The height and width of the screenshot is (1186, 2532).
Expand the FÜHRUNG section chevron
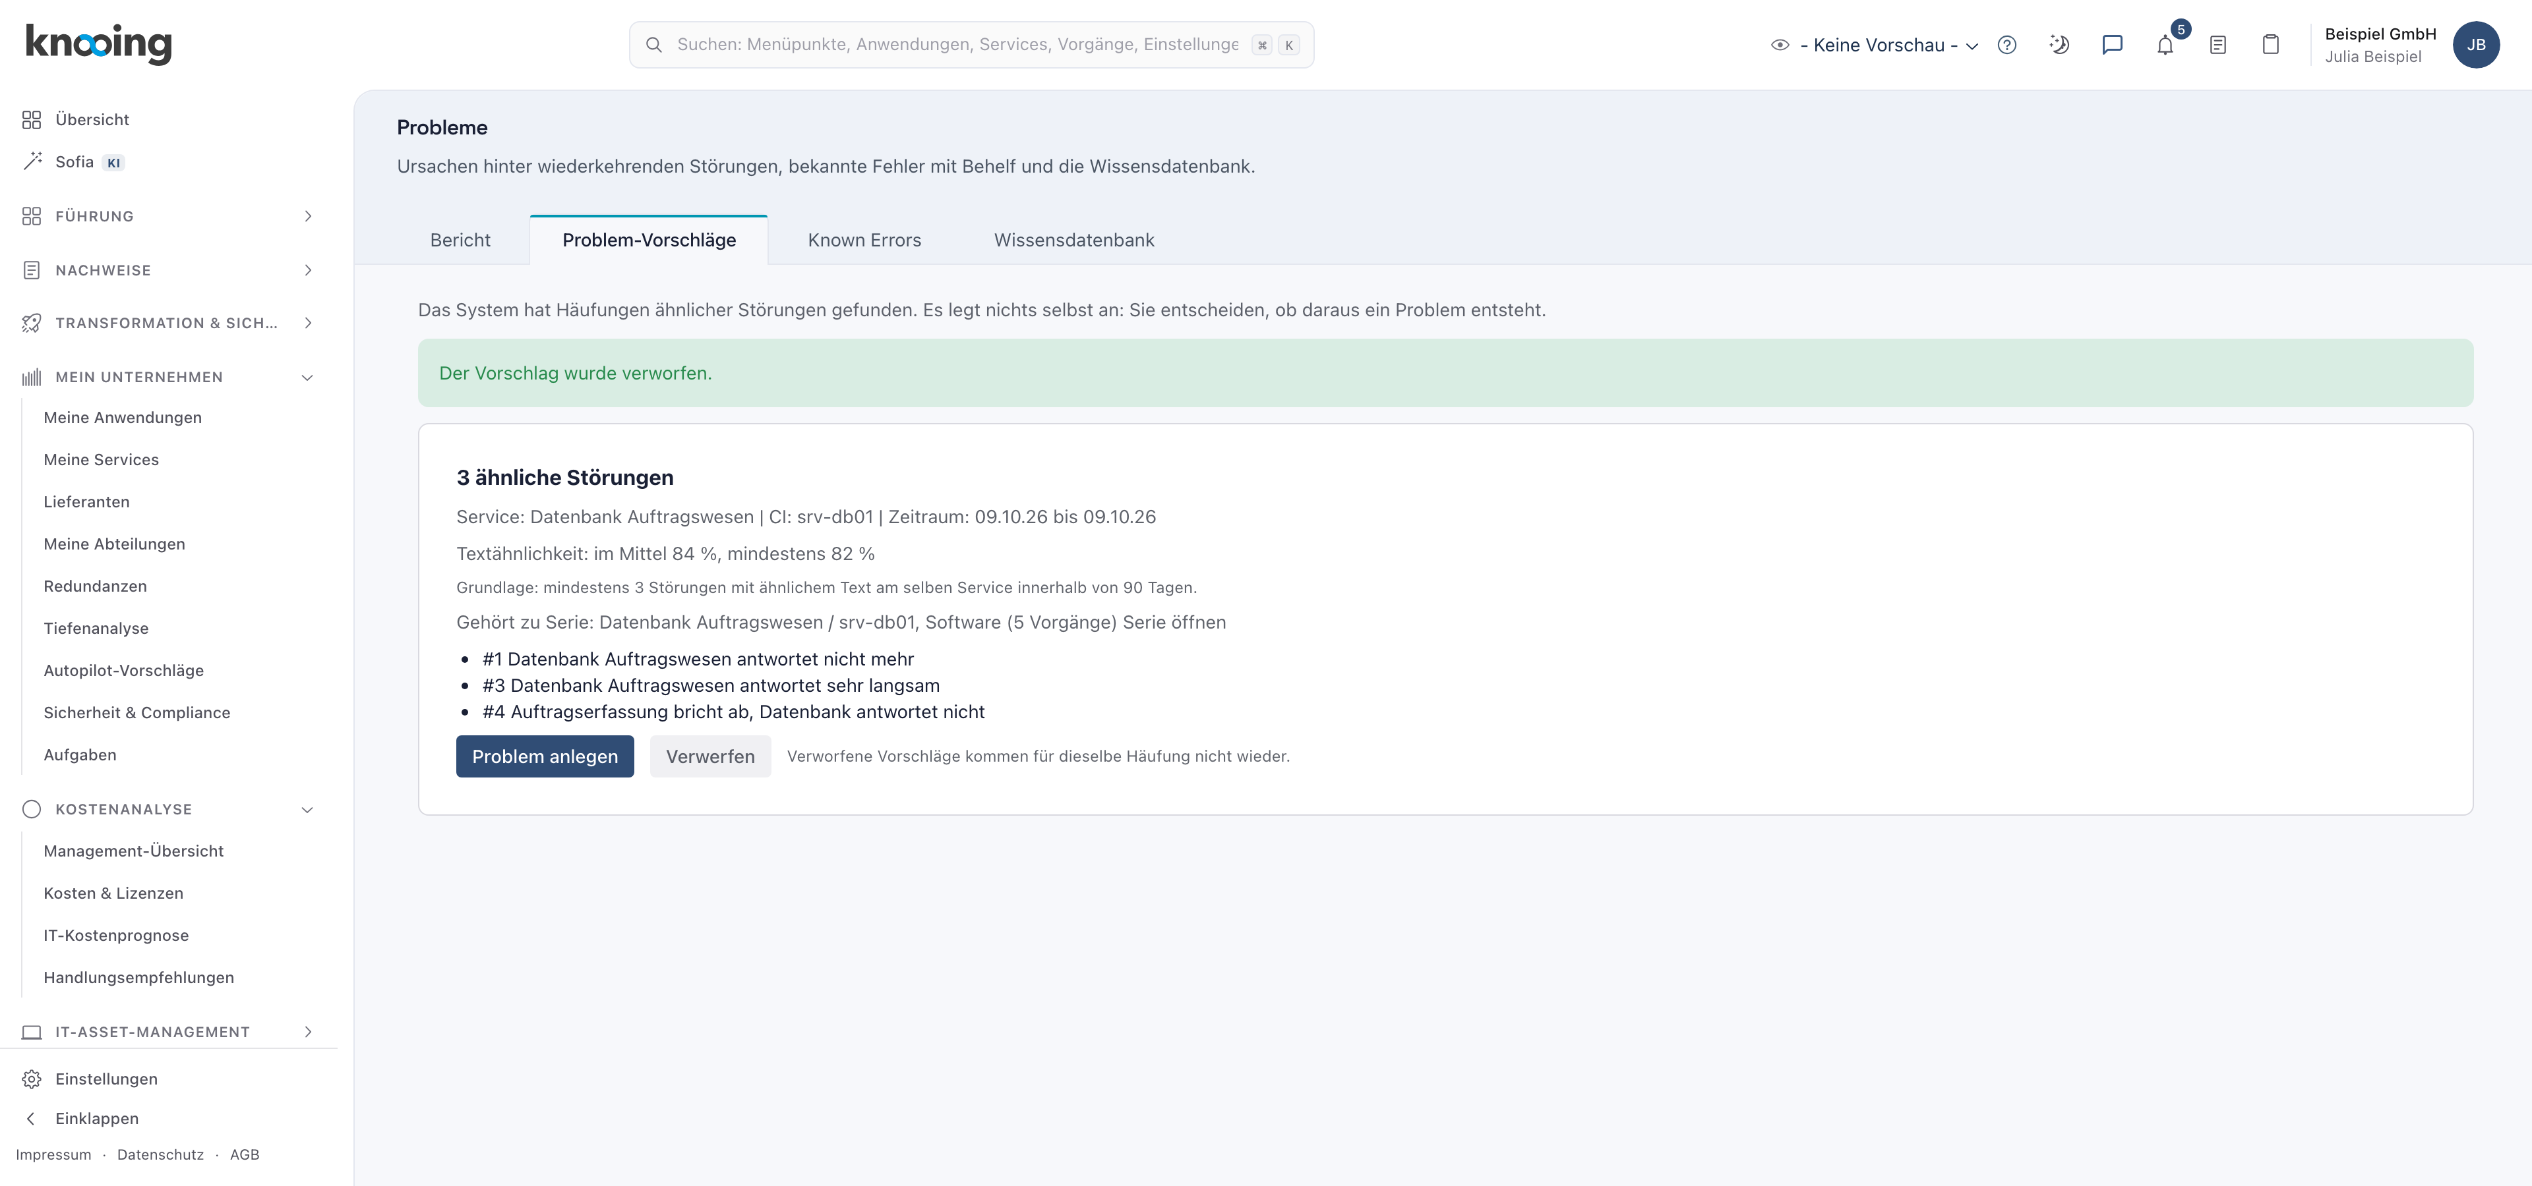[x=308, y=216]
